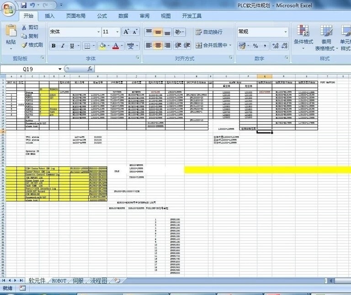The height and width of the screenshot is (295, 351).
Task: Open accounting number format icon
Action: pos(242,46)
